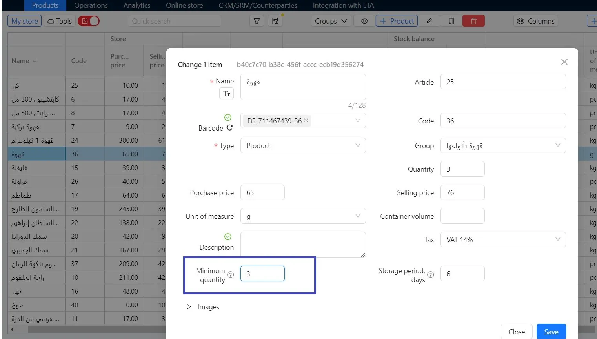This screenshot has height=339, width=597.
Task: Click the Storage period days field
Action: (462, 274)
